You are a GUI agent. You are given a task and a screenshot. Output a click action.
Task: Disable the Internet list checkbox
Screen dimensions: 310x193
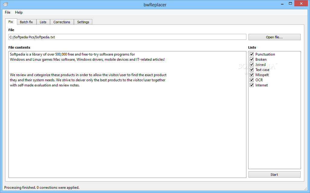click(252, 85)
